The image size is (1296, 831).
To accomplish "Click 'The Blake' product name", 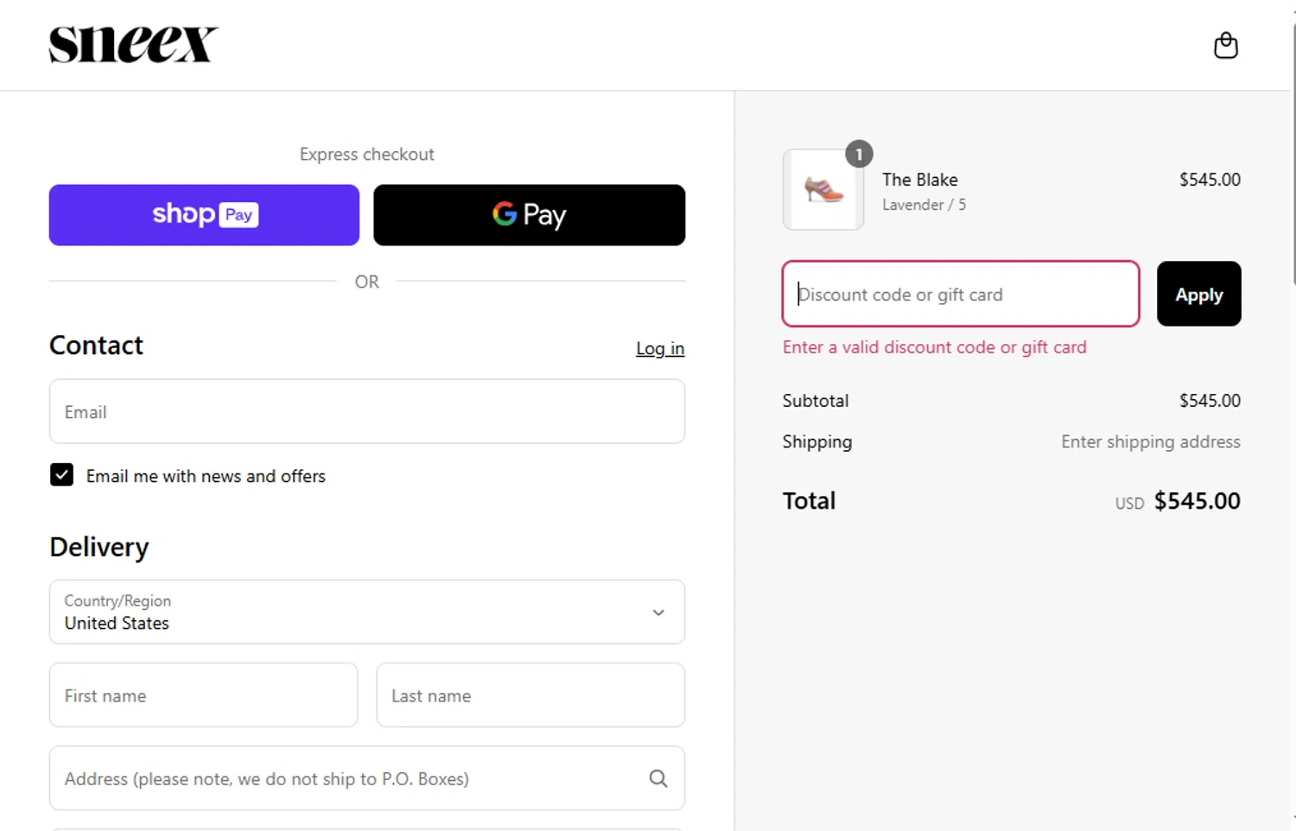I will (x=919, y=180).
